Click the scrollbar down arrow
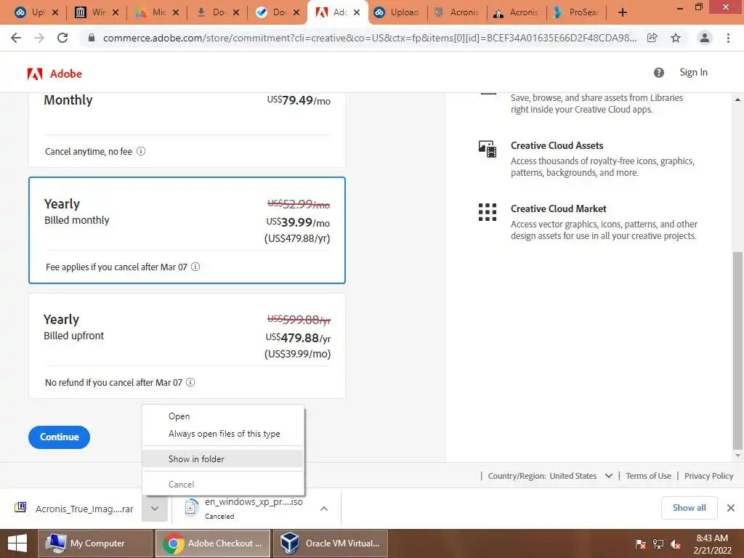The height and width of the screenshot is (558, 744). pos(738,456)
